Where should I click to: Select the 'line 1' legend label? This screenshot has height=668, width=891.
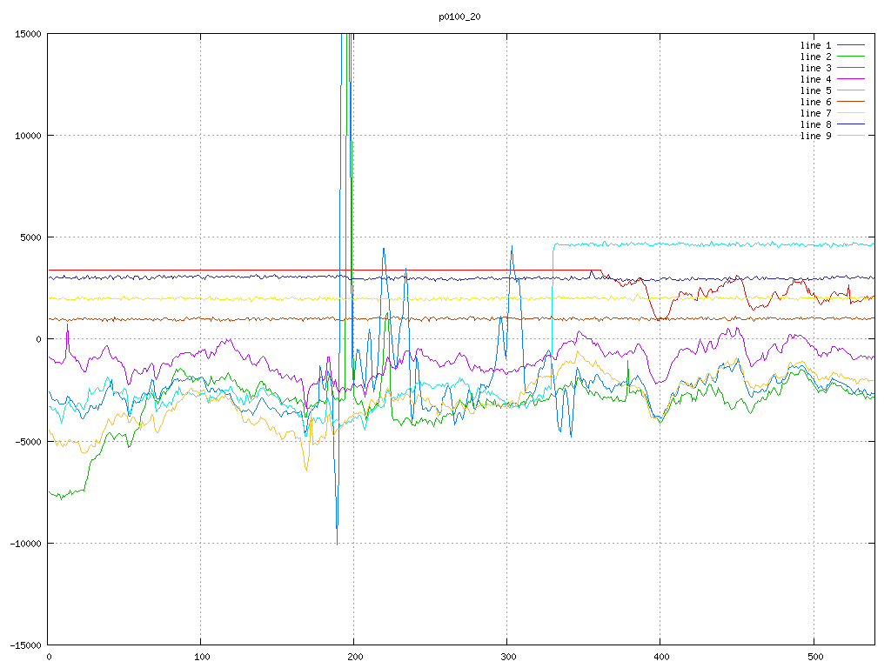815,44
